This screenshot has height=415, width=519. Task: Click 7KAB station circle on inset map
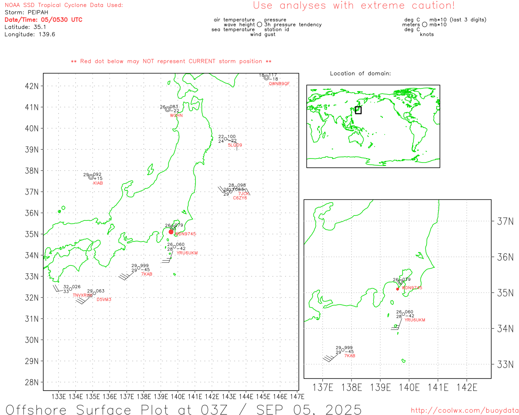coord(343,350)
